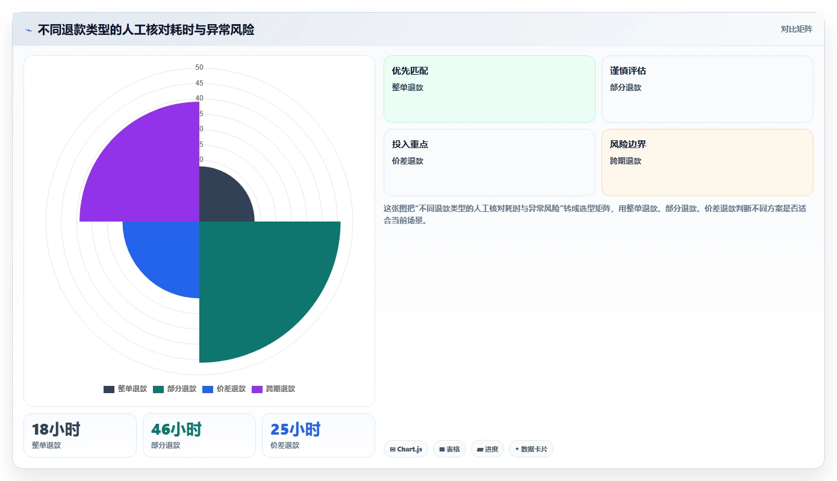This screenshot has height=481, width=837.
Task: Toggle 价差退款 legend color box
Action: pos(208,389)
